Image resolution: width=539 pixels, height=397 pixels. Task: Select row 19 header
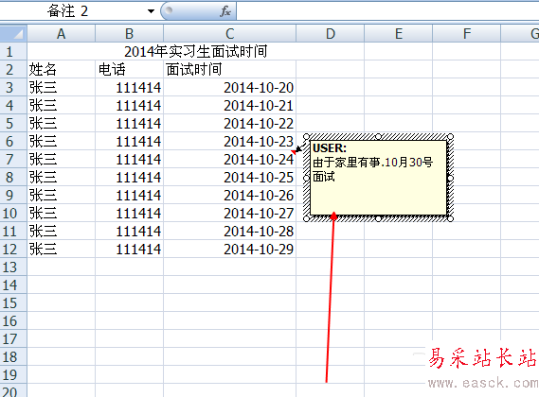pyautogui.click(x=13, y=374)
